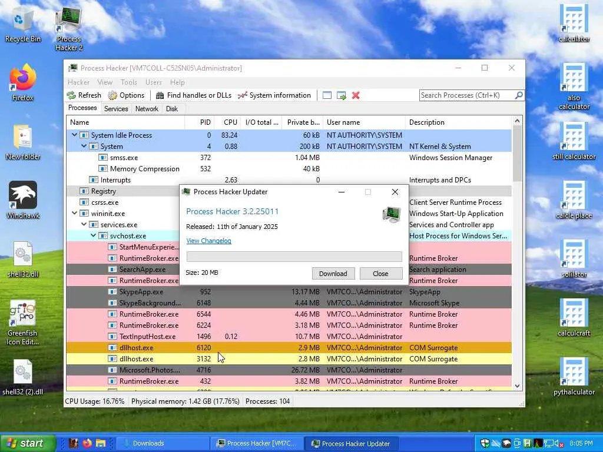The height and width of the screenshot is (452, 603).
Task: Open the Hacker menu
Action: point(78,82)
